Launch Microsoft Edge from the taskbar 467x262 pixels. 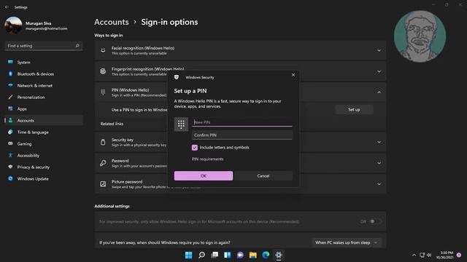[266, 255]
